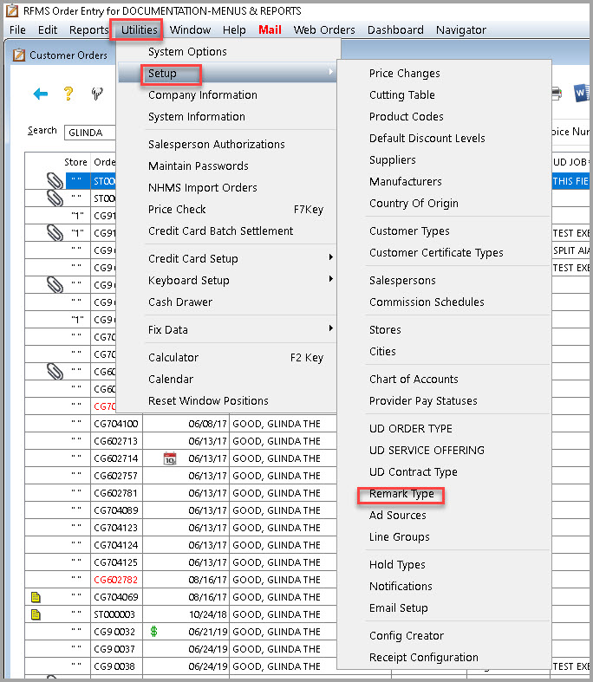Choose Customer Certificate Types

(x=436, y=253)
